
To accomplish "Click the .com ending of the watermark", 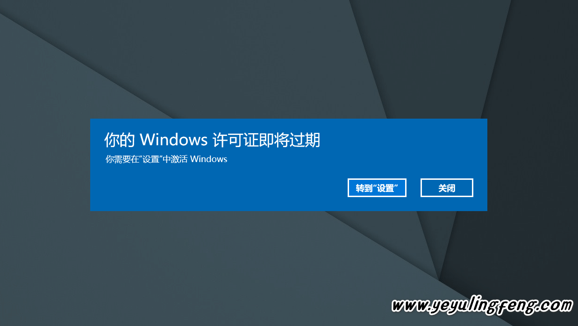I will point(555,306).
